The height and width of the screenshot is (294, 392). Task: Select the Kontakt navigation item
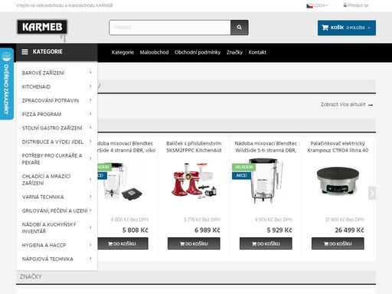257,53
